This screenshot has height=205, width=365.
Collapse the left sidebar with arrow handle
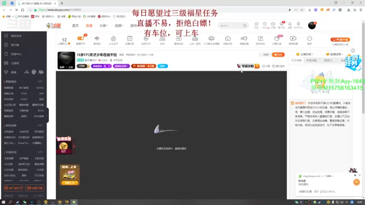point(47,116)
